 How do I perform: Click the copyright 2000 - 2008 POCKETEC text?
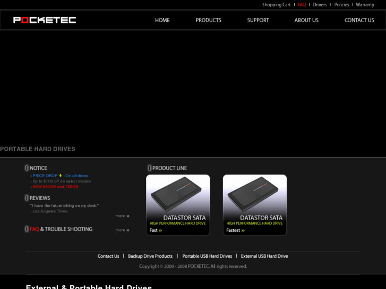pyautogui.click(x=193, y=266)
